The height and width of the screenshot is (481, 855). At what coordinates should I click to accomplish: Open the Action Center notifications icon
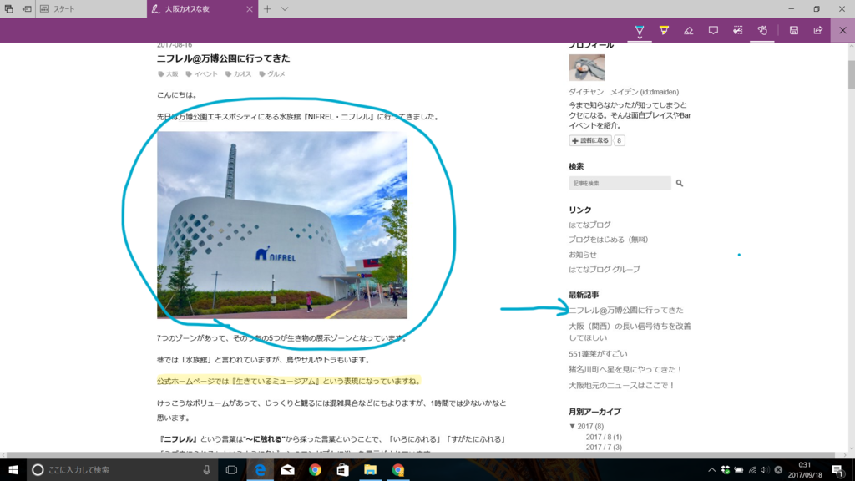tap(837, 469)
